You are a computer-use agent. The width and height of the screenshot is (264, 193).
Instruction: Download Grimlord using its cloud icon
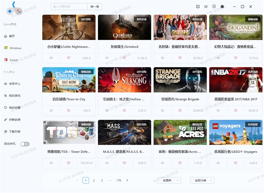(107, 58)
